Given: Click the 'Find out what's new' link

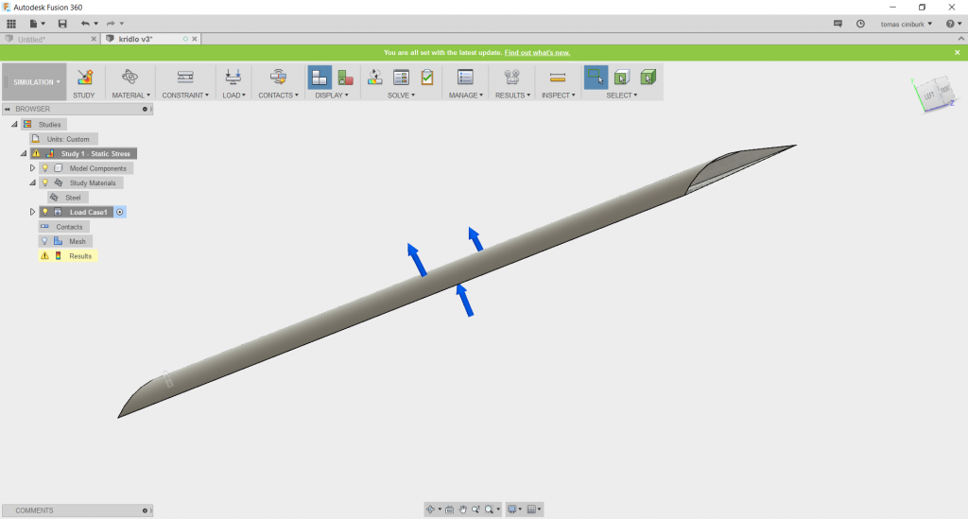Looking at the screenshot, I should tap(537, 53).
